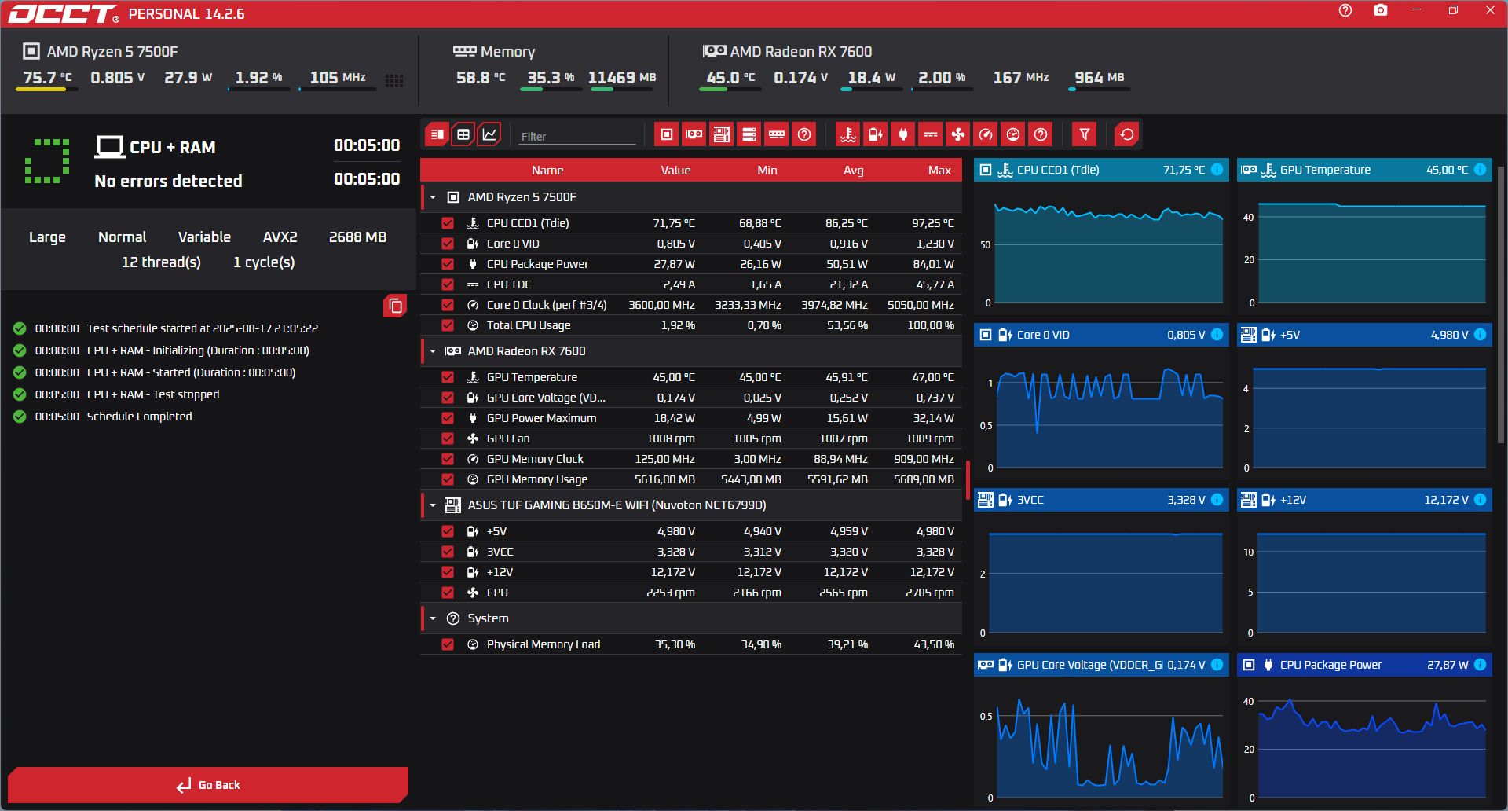Toggle clock frequency readings filter icon
The image size is (1508, 811).
pos(986,134)
